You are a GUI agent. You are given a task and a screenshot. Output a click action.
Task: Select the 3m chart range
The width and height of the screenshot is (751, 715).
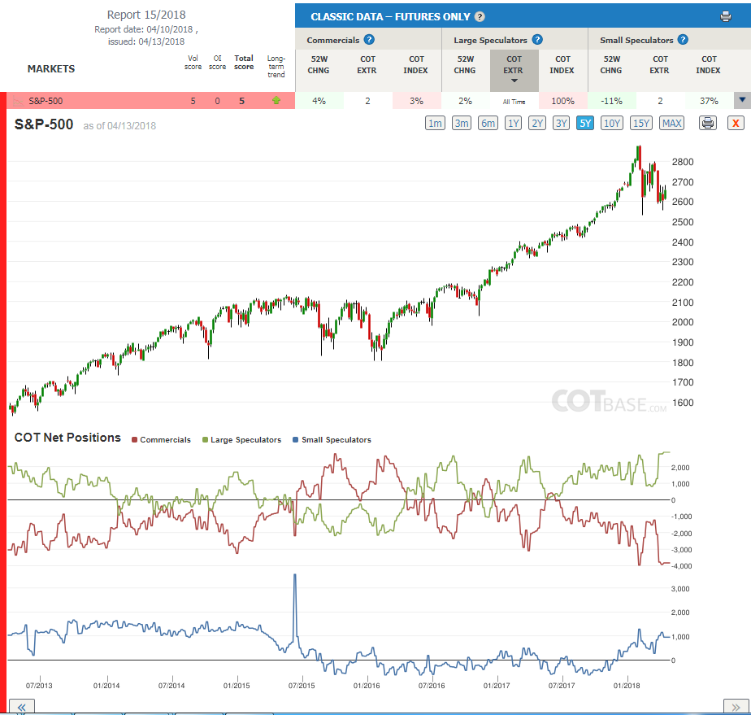tap(462, 123)
